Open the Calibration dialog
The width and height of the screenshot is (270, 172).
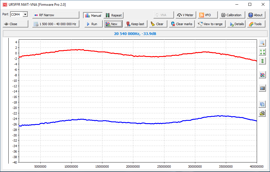pyautogui.click(x=232, y=15)
